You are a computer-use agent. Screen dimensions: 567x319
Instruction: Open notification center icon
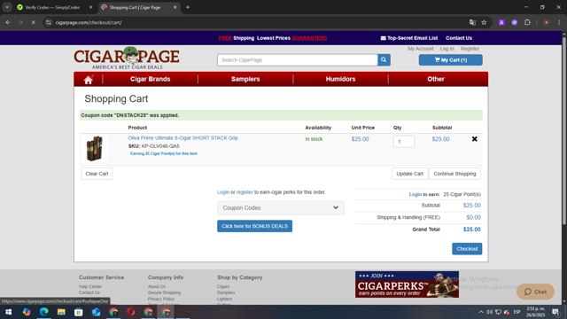555,312
